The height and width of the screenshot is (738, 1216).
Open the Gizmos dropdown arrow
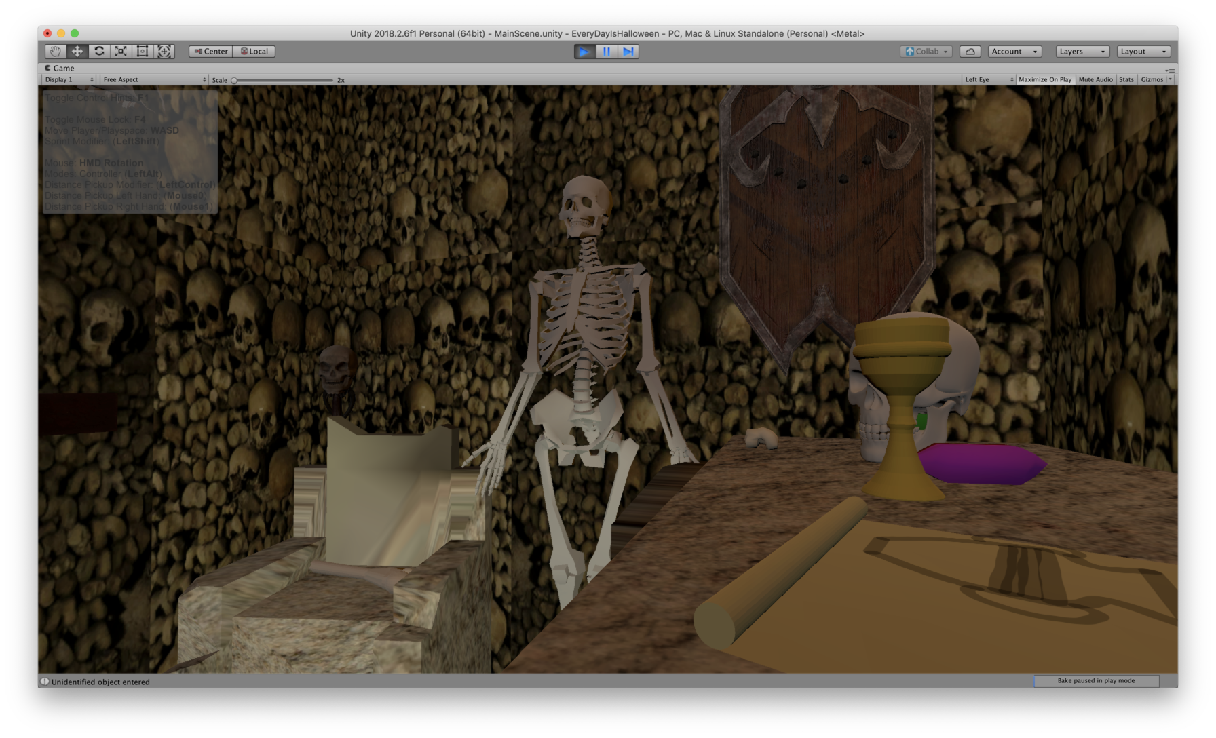pos(1170,80)
